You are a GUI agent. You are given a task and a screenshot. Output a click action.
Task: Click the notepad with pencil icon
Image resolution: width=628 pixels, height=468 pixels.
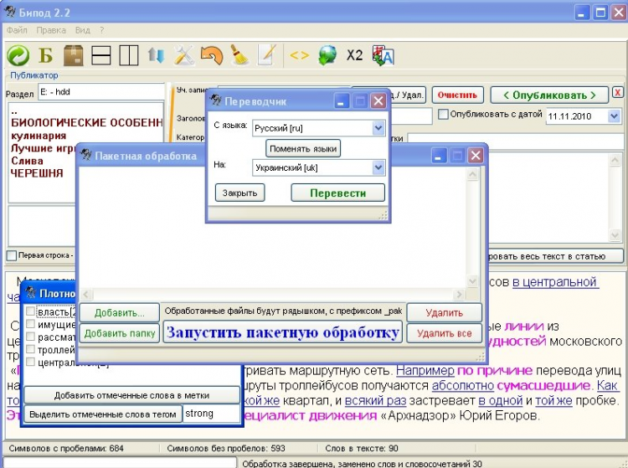click(x=267, y=55)
